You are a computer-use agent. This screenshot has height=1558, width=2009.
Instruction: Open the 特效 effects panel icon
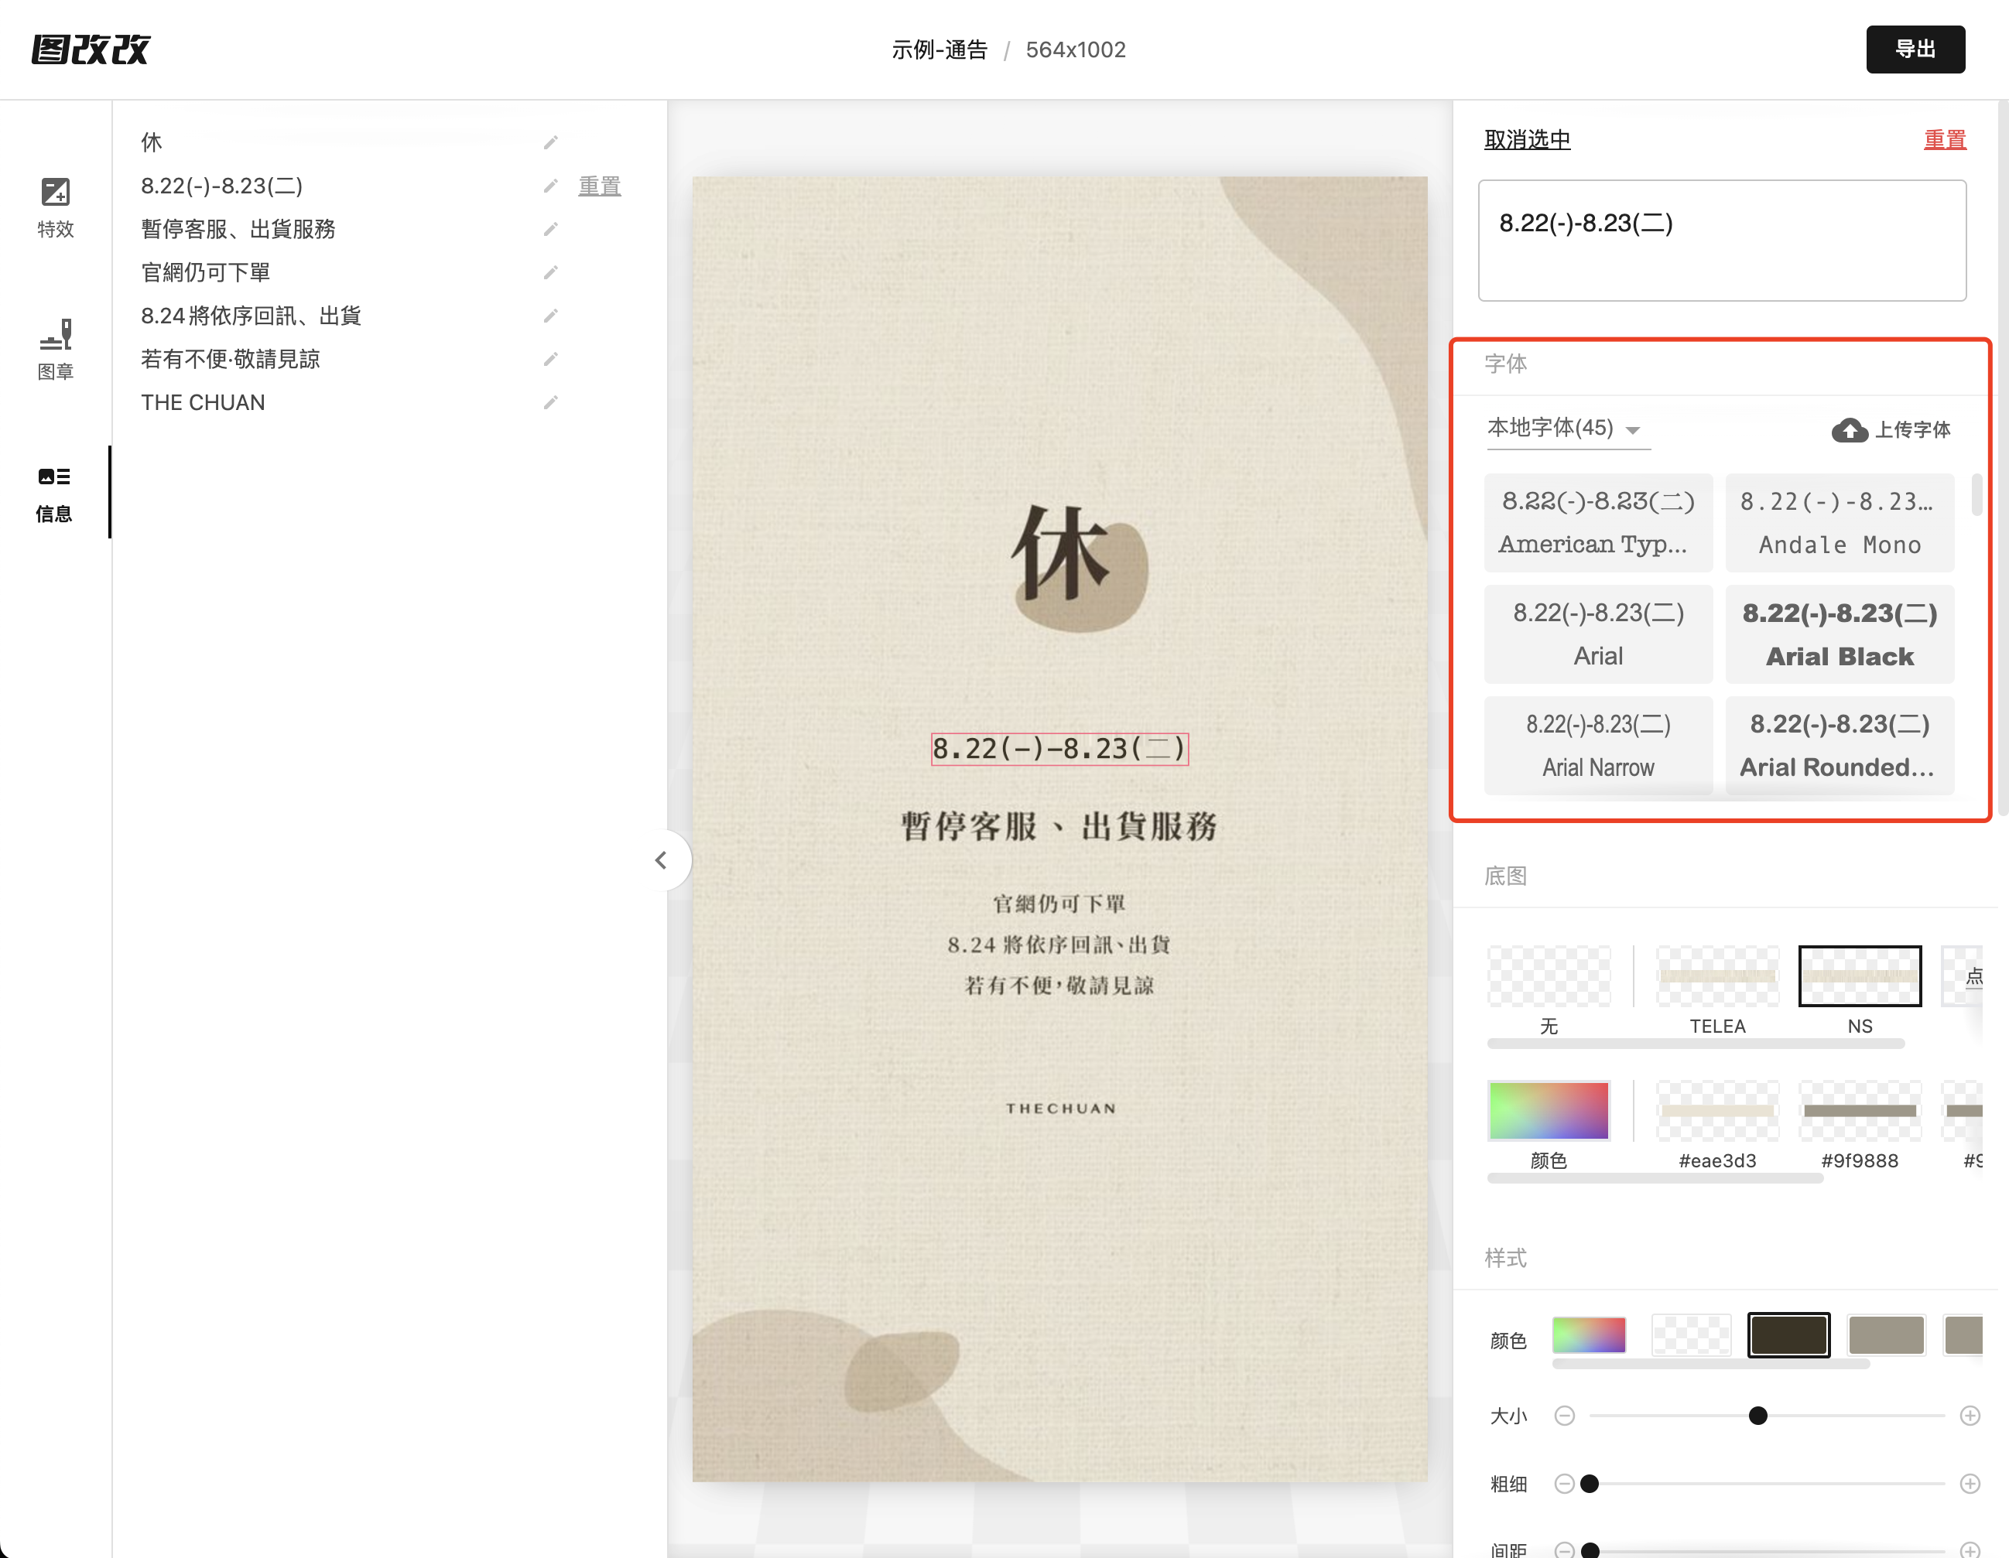55,192
